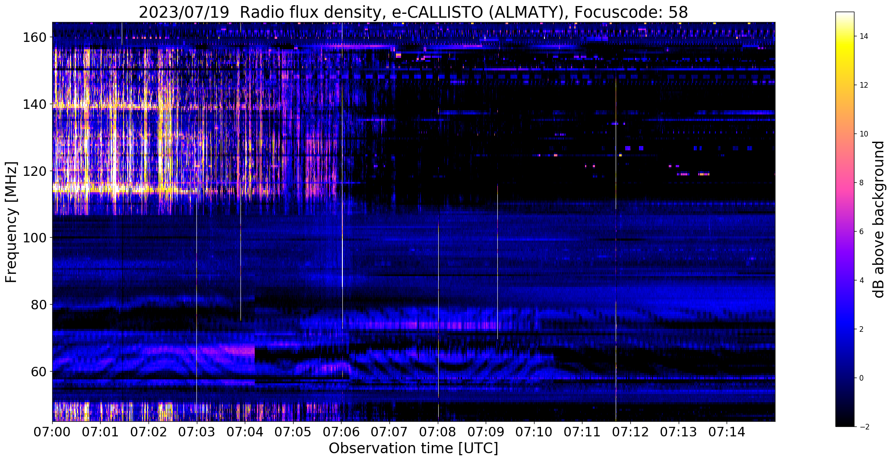This screenshot has height=461, width=892.
Task: Click the colorbar tick label 0
Action: pos(862,378)
